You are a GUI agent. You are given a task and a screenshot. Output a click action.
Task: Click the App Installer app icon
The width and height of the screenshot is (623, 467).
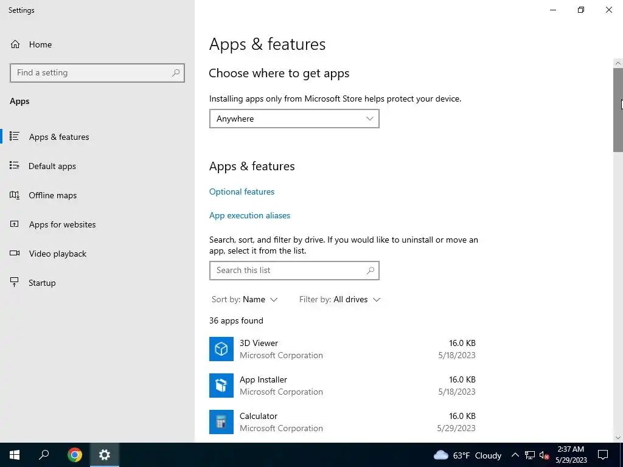tap(221, 386)
